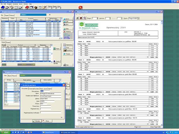
Task: Click the open white book toolbar icon
Action: pyautogui.click(x=7, y=8)
